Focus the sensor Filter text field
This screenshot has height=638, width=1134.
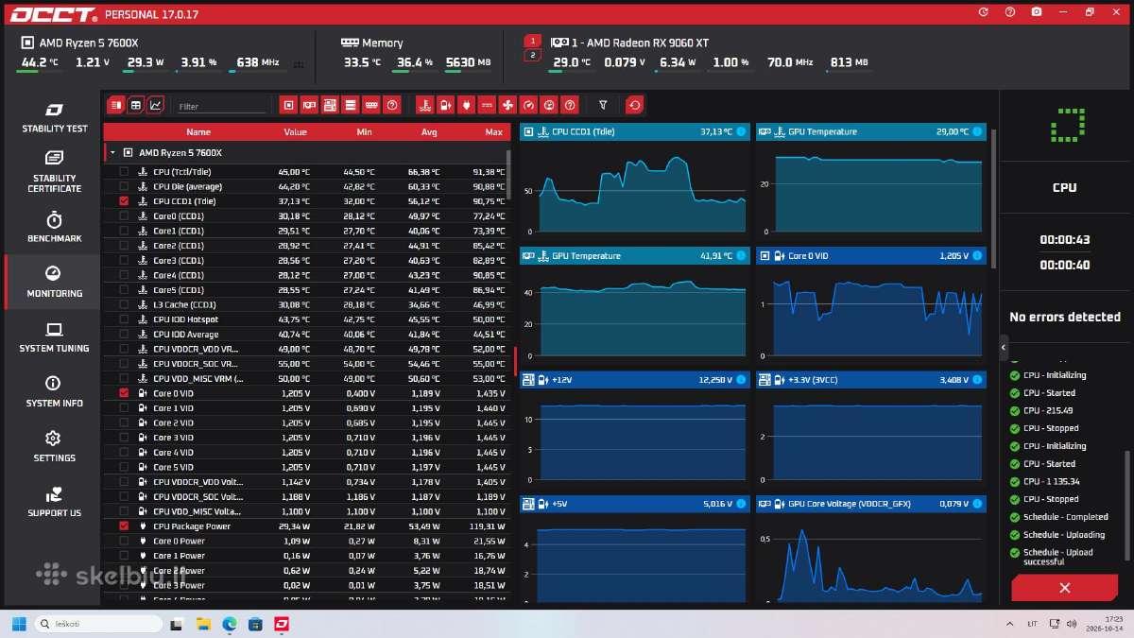coord(221,107)
